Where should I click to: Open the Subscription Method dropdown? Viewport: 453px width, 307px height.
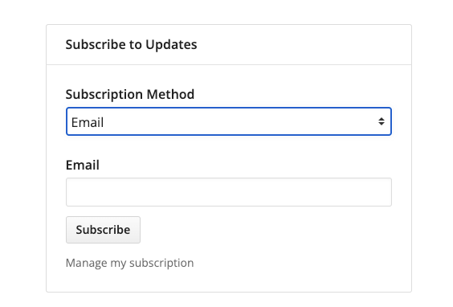[x=229, y=121]
